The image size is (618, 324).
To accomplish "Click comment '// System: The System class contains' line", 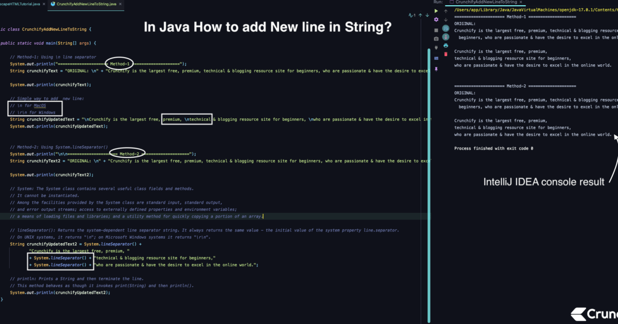I will point(102,189).
